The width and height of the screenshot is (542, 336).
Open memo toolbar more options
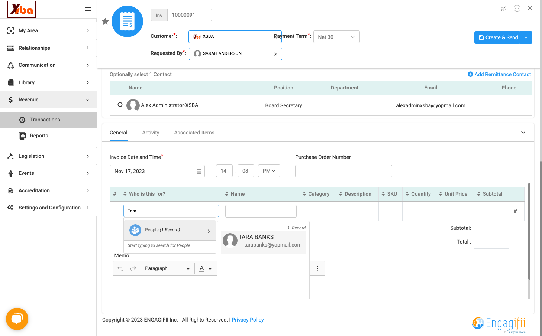317,268
